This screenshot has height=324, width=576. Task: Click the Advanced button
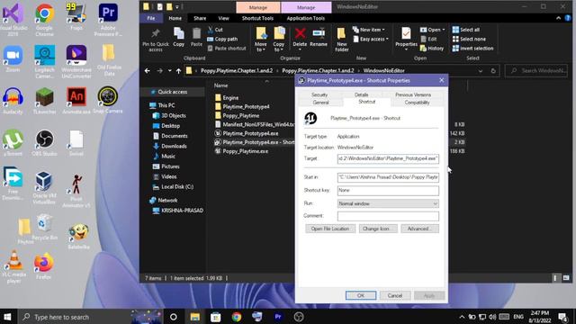[x=419, y=229]
